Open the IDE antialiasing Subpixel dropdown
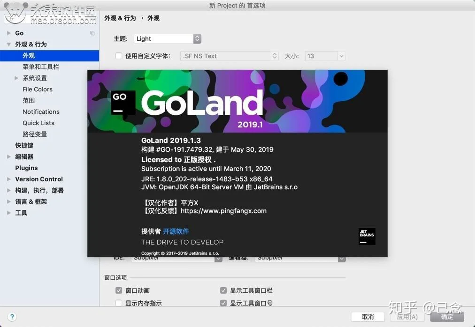The image size is (475, 327). point(176,259)
